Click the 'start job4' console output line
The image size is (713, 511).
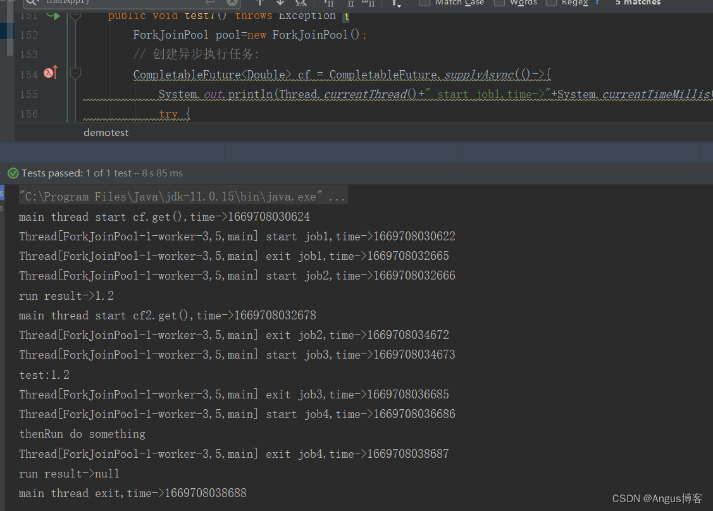pyautogui.click(x=237, y=414)
